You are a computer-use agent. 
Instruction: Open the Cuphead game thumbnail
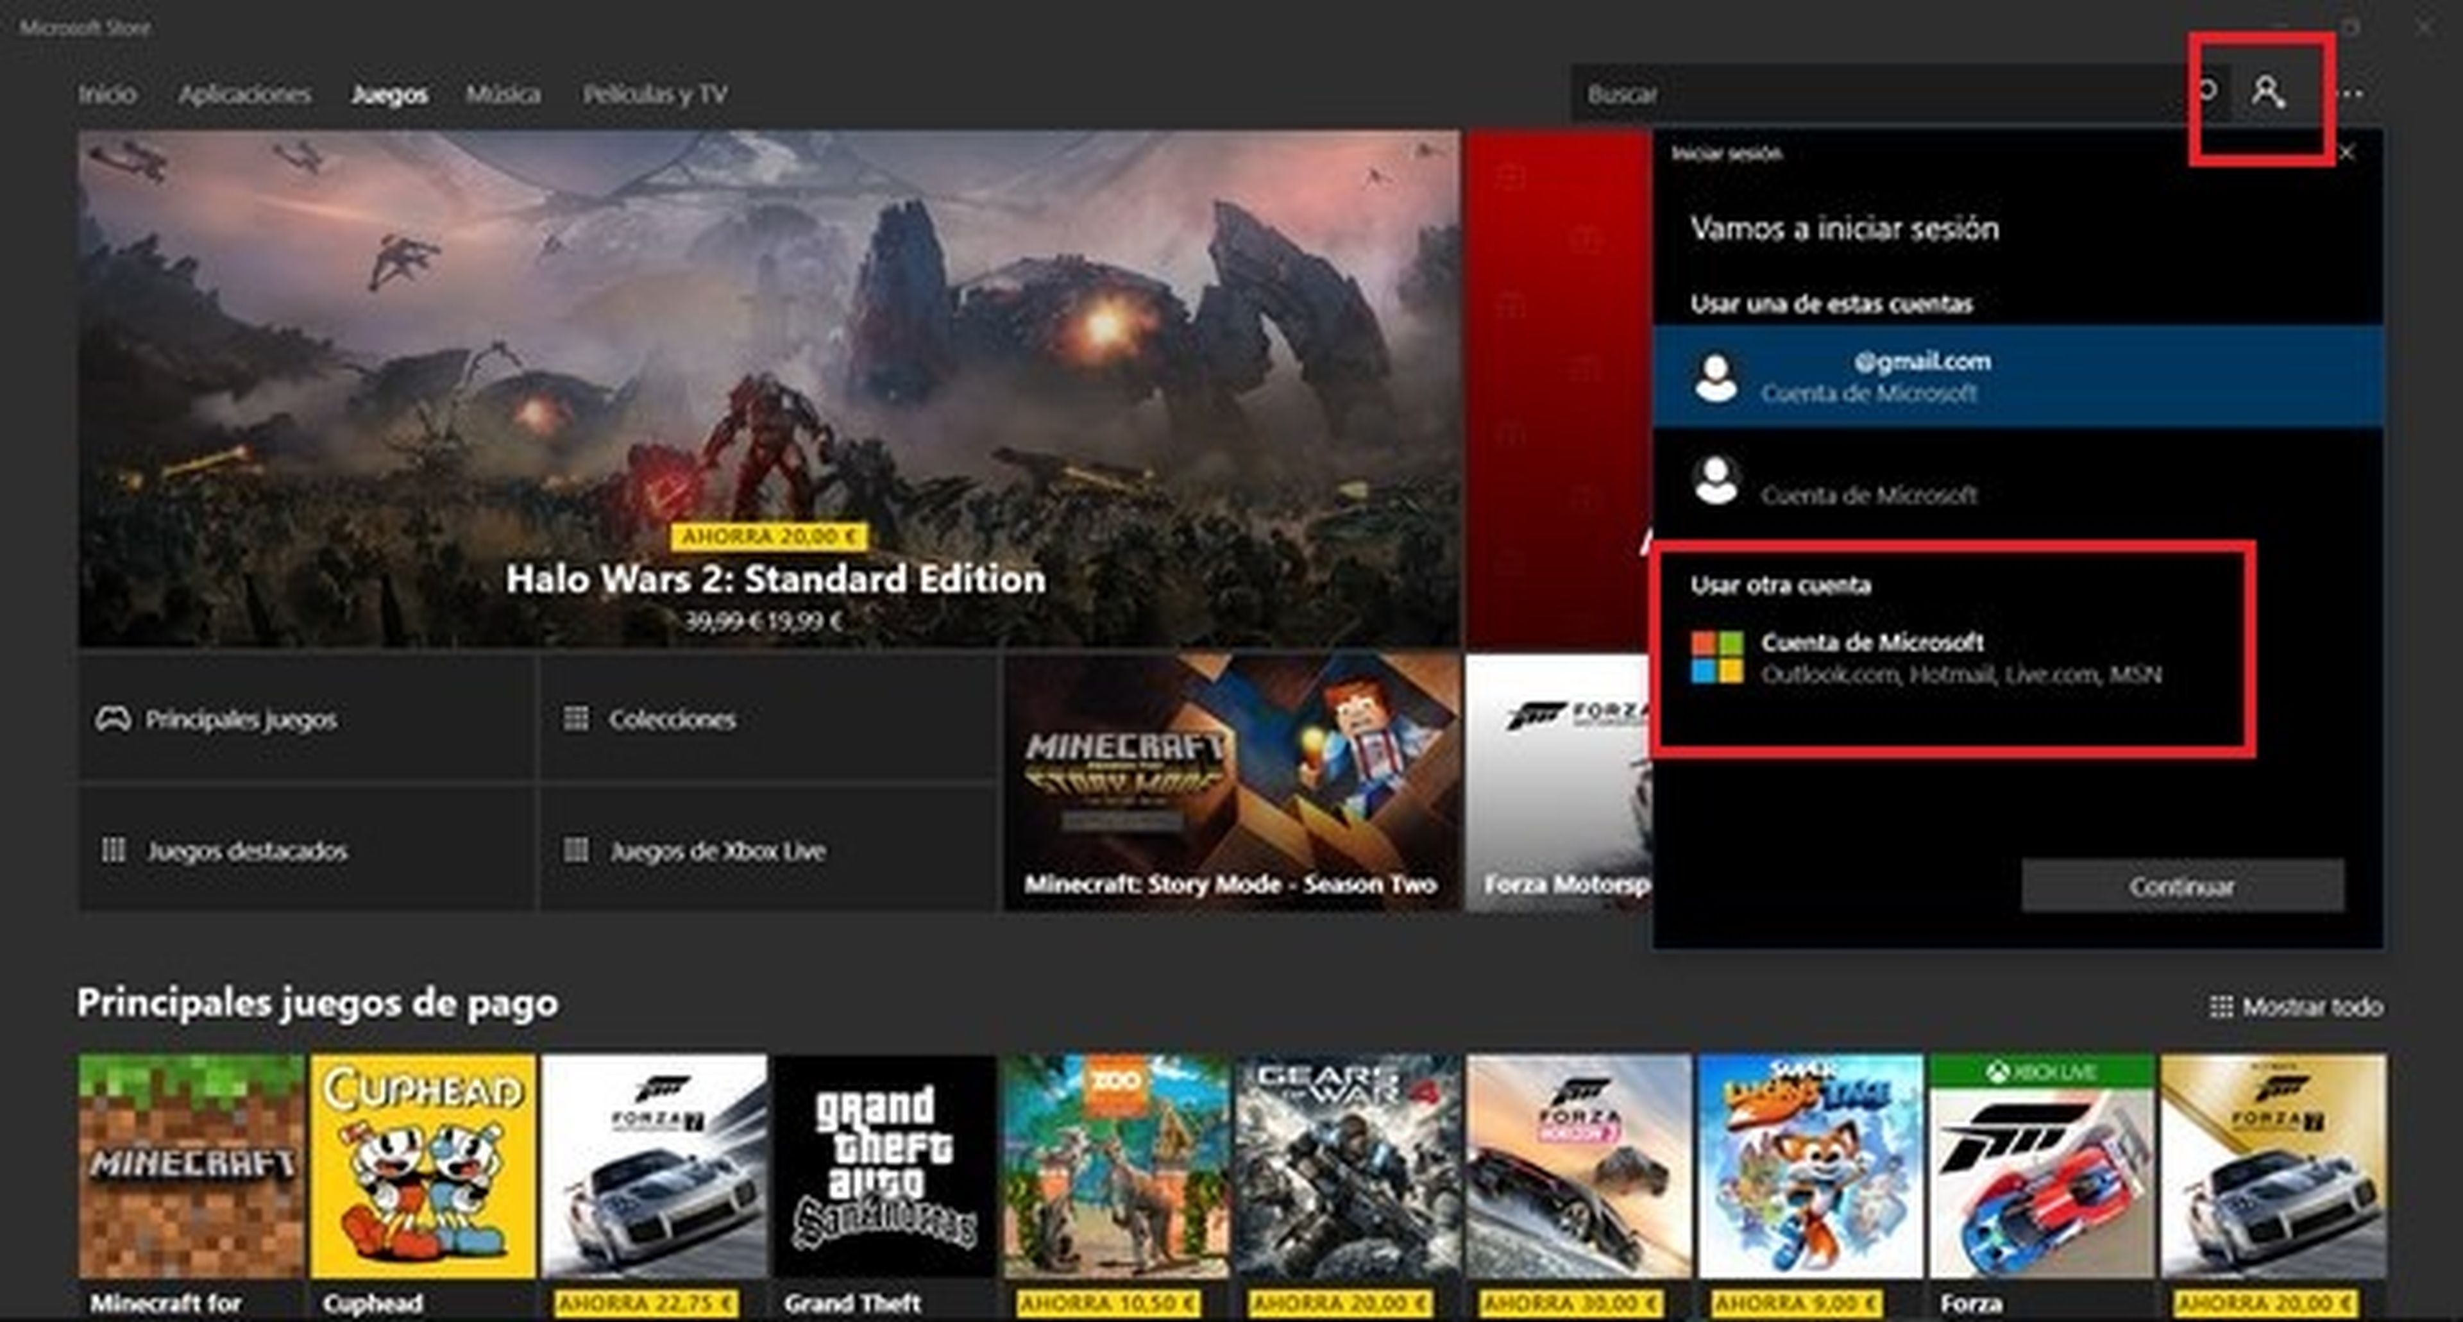[423, 1166]
